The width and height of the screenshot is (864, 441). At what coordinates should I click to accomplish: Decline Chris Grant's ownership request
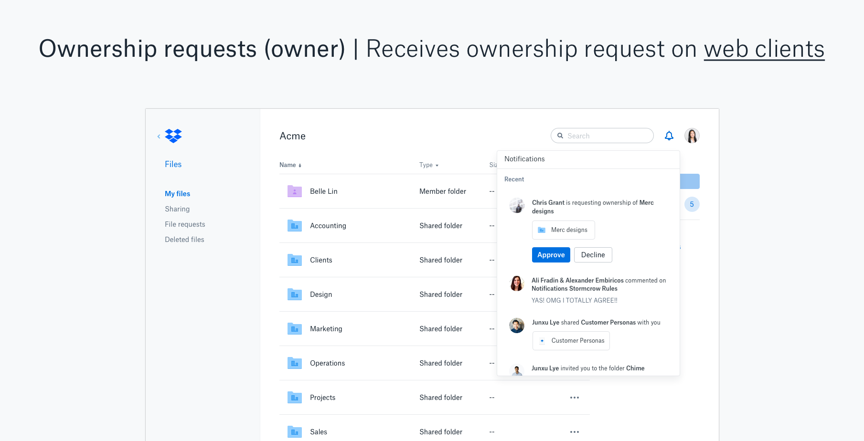coord(593,254)
